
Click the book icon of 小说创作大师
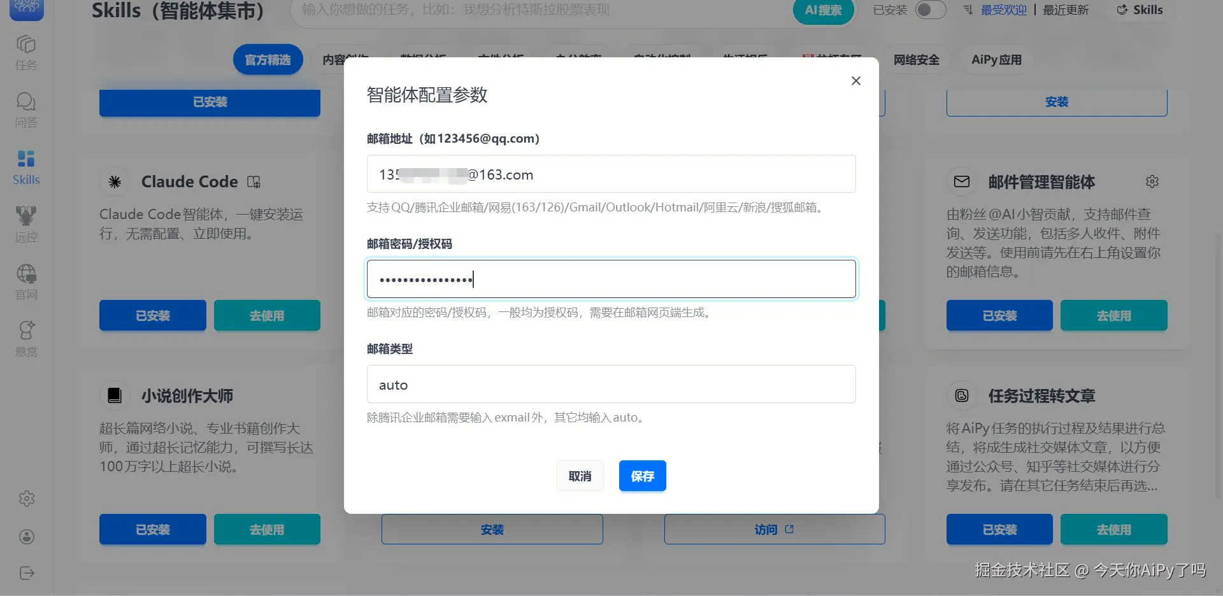point(115,395)
